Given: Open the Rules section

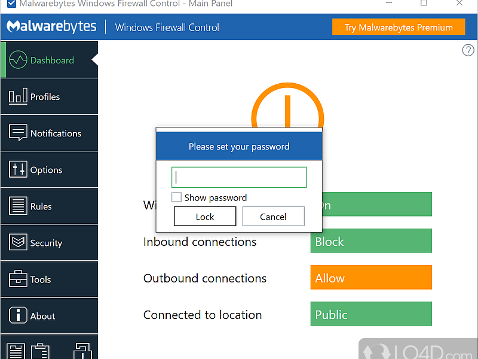Looking at the screenshot, I should pyautogui.click(x=49, y=206).
